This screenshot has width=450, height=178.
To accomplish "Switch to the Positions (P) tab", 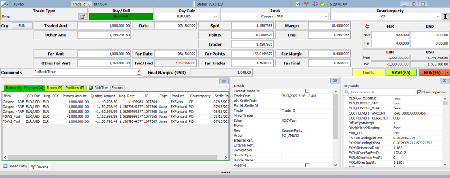I will pyautogui.click(x=75, y=87).
